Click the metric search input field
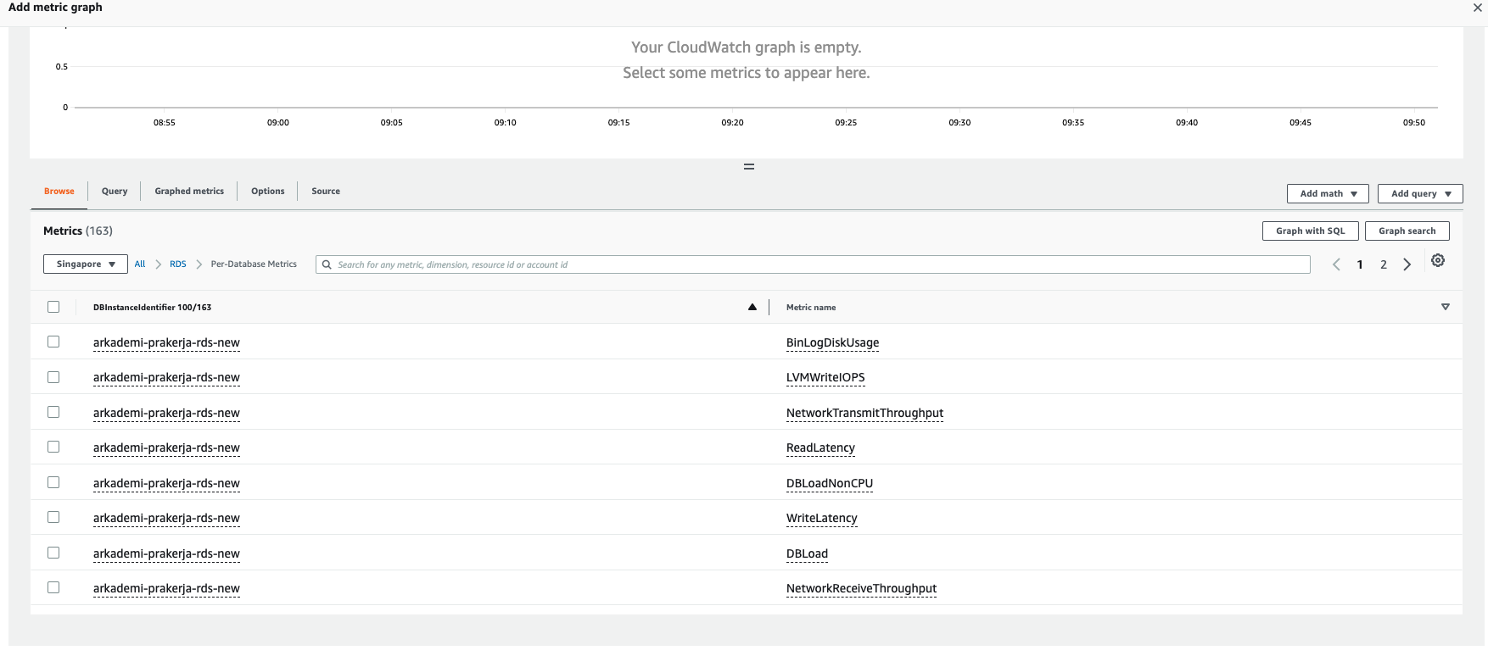 [814, 264]
